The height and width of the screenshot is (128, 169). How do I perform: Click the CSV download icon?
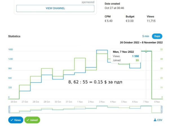click(x=155, y=120)
